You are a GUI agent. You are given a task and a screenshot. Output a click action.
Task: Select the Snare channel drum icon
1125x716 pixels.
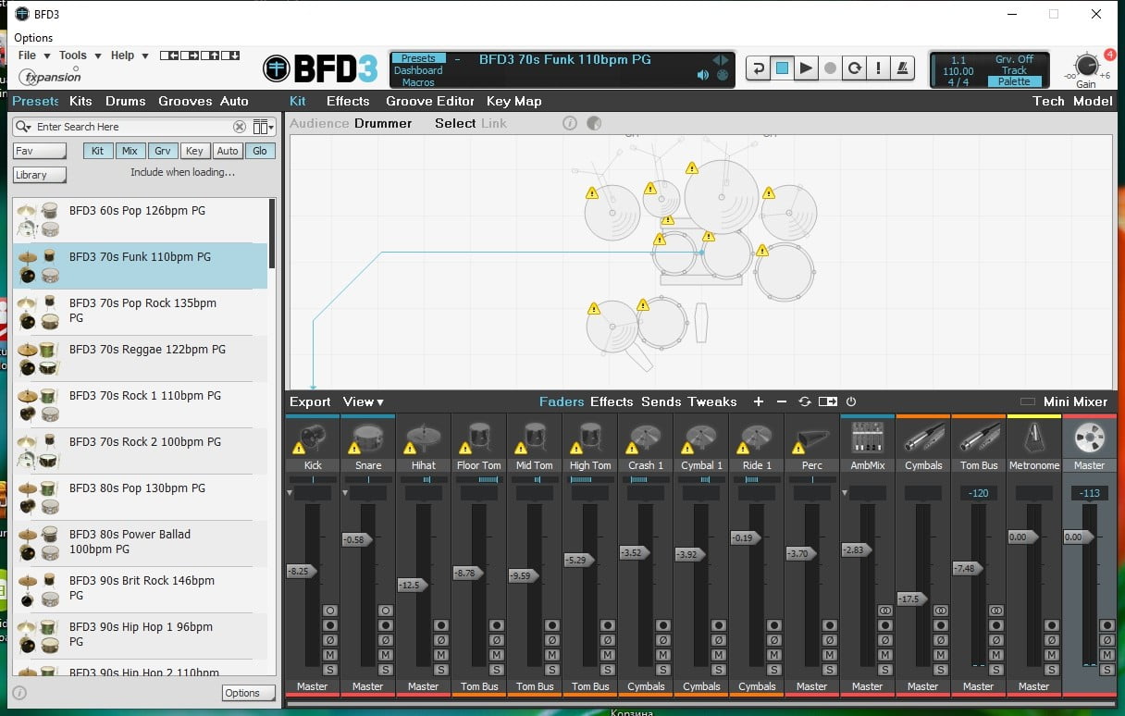368,438
